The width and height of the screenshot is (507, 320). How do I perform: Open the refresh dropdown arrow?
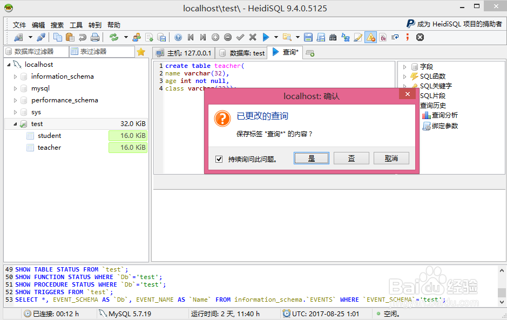tap(126, 37)
